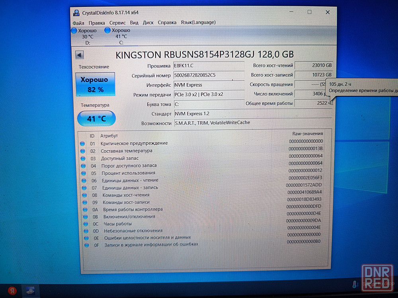Click the Хорошо 82 % health status button
The image size is (398, 298).
96,84
